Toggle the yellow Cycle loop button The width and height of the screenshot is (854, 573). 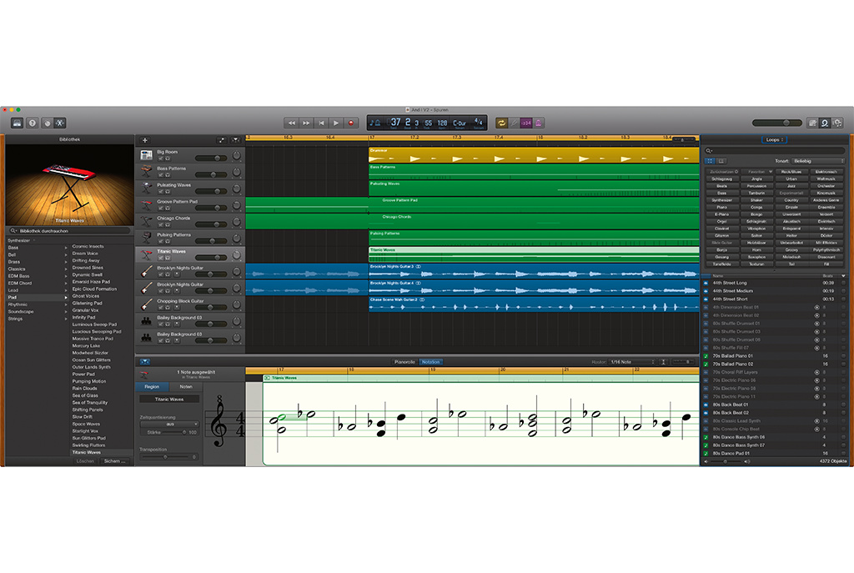(x=502, y=123)
